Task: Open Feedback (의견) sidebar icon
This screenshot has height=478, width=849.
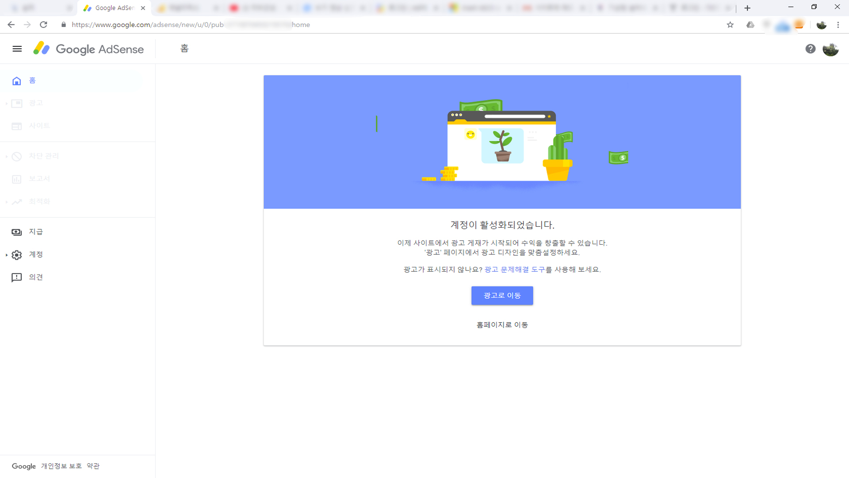Action: click(x=17, y=278)
